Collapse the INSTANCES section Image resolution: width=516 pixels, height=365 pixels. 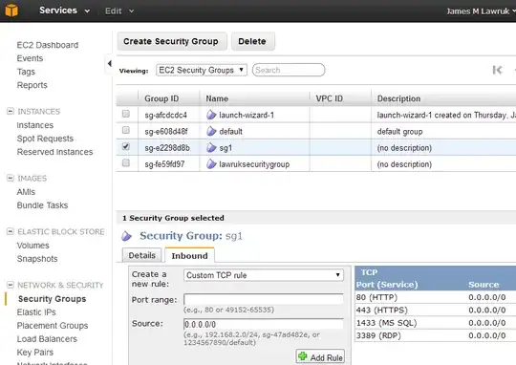tap(11, 111)
